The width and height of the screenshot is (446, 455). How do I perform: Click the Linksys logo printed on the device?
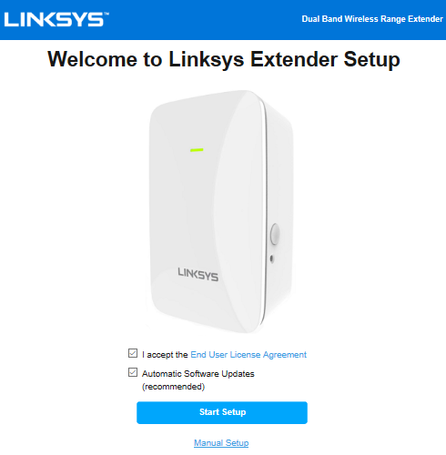pyautogui.click(x=198, y=275)
